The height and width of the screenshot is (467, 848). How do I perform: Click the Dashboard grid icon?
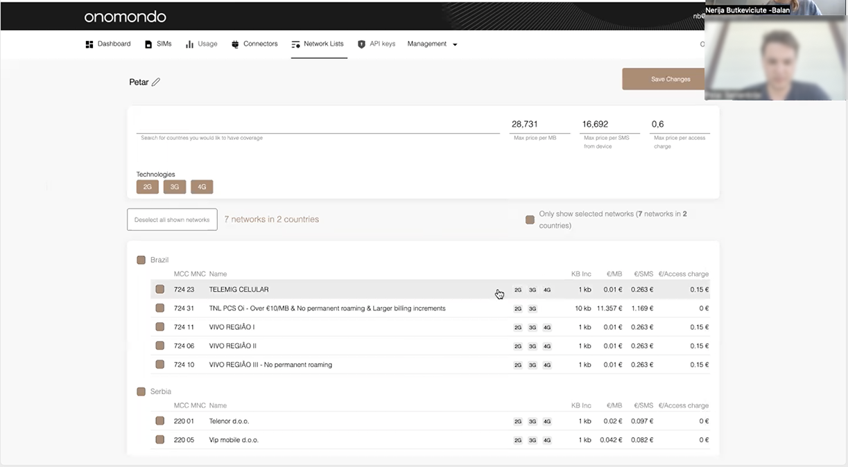click(x=89, y=44)
